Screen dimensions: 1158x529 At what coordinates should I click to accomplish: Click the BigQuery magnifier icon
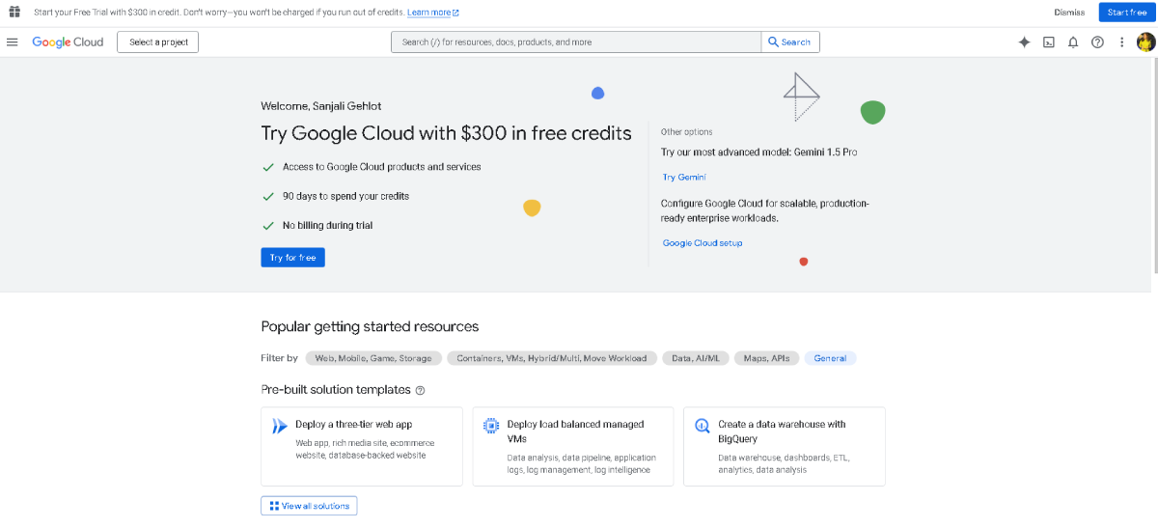(x=703, y=425)
